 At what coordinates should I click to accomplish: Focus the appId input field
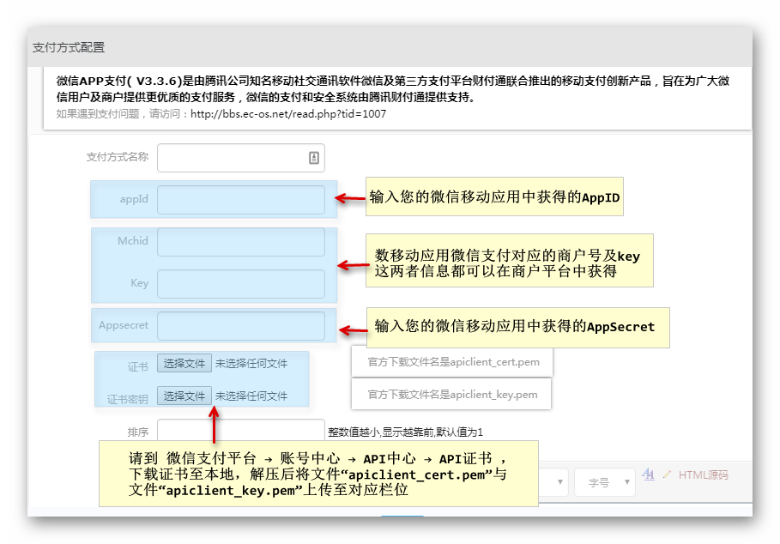[241, 200]
